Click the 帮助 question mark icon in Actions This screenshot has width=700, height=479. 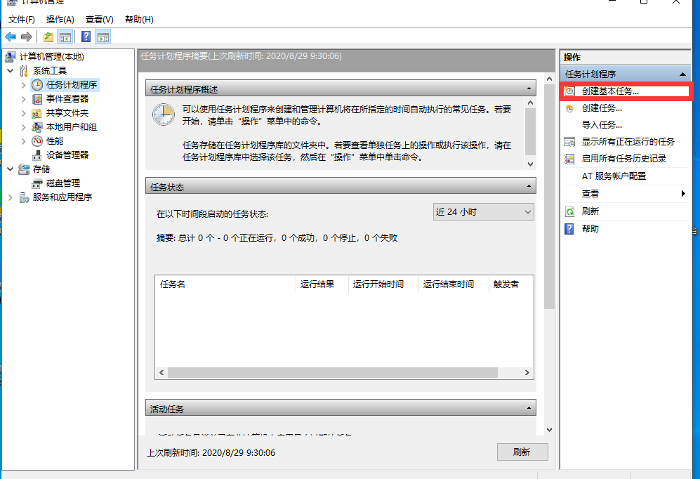point(569,228)
